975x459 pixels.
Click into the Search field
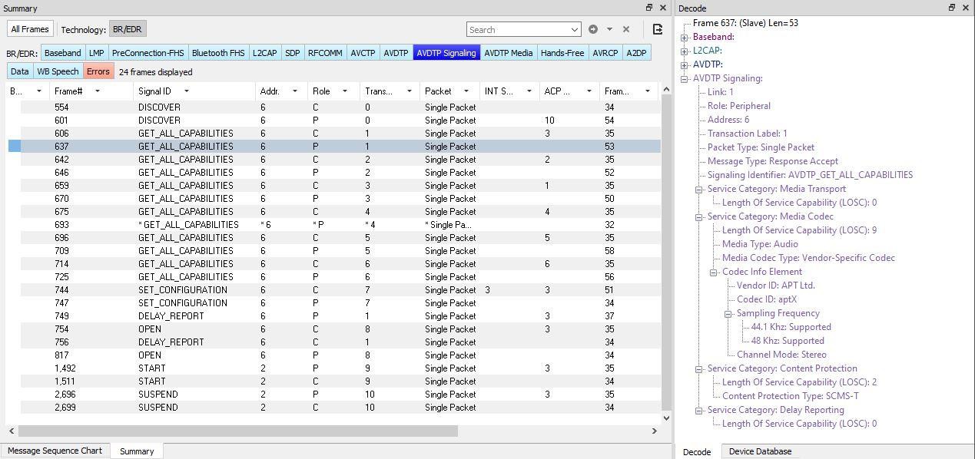pyautogui.click(x=519, y=29)
